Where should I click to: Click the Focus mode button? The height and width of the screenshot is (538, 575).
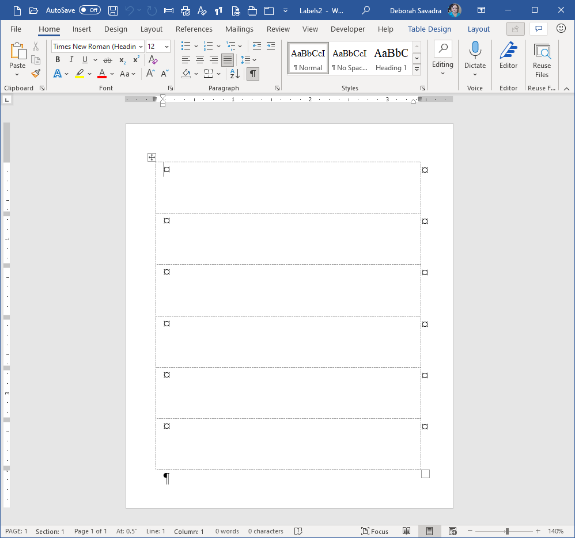coord(374,531)
